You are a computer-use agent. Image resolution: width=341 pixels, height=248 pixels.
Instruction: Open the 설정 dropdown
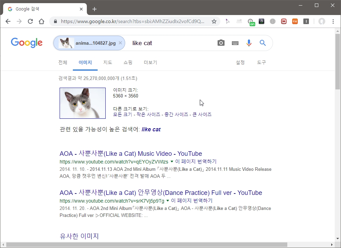[x=240, y=63]
